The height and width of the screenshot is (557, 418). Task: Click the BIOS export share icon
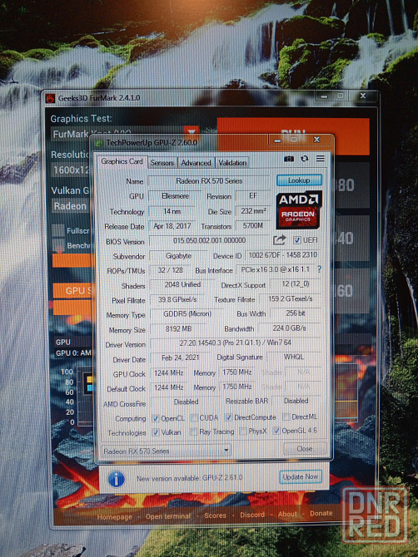point(279,240)
